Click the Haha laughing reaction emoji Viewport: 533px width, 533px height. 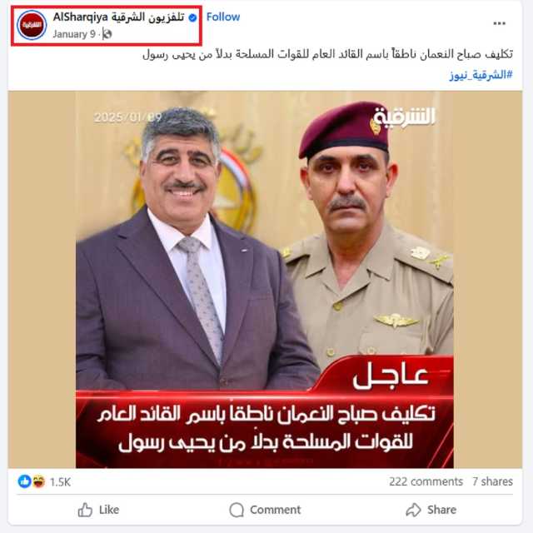(38, 481)
